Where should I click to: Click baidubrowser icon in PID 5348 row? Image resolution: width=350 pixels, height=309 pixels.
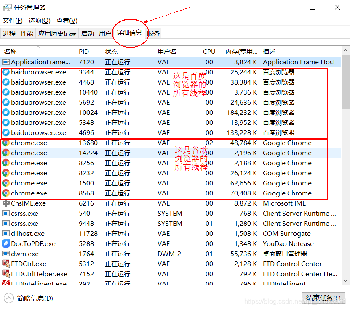click(x=6, y=122)
